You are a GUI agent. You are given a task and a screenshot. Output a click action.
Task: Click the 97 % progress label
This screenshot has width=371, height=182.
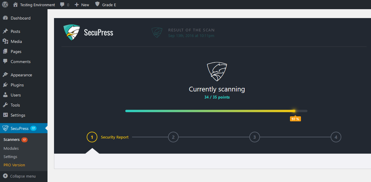pyautogui.click(x=295, y=119)
